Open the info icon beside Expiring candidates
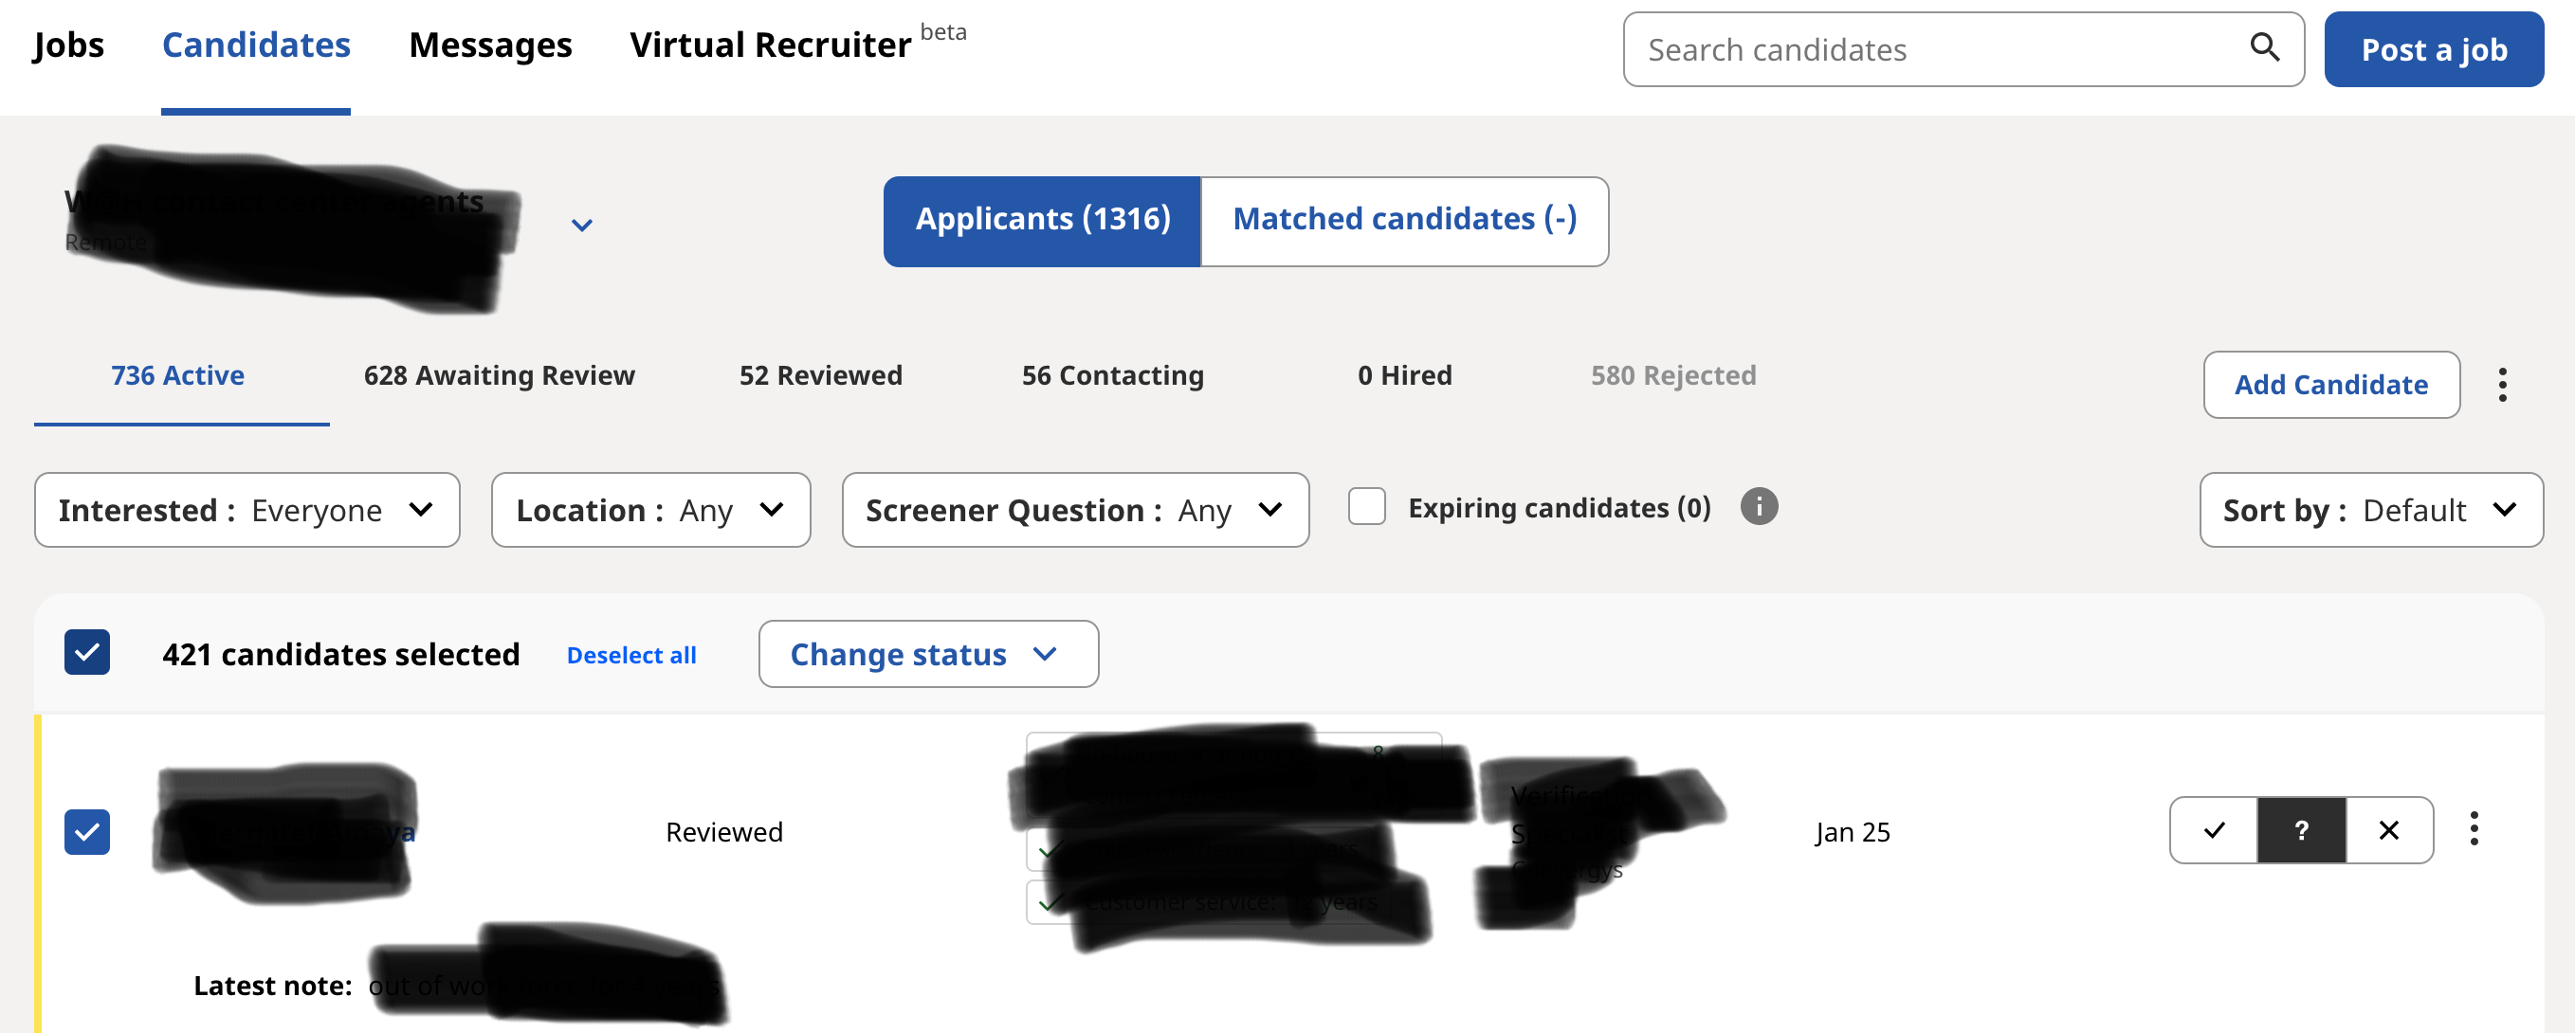 [x=1759, y=506]
